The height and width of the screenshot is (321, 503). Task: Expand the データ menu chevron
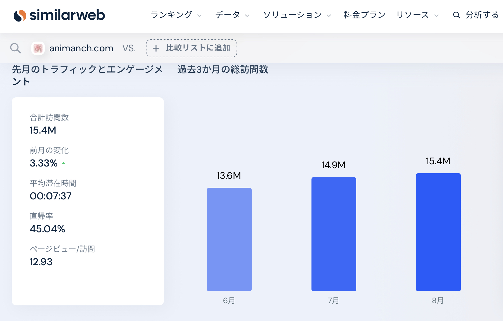(247, 16)
